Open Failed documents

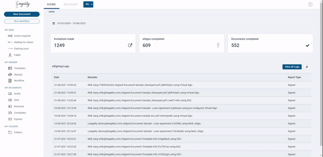pyautogui.click(x=17, y=55)
